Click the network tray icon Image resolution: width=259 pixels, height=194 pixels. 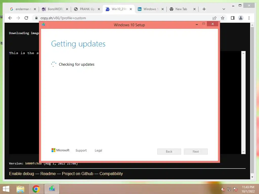click(x=229, y=189)
